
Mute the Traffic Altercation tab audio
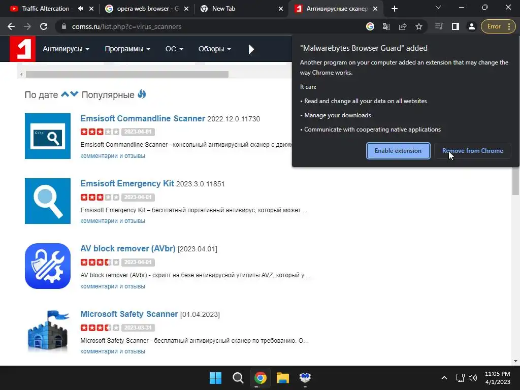(80, 9)
